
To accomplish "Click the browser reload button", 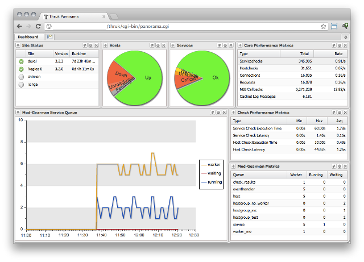I will [38, 26].
